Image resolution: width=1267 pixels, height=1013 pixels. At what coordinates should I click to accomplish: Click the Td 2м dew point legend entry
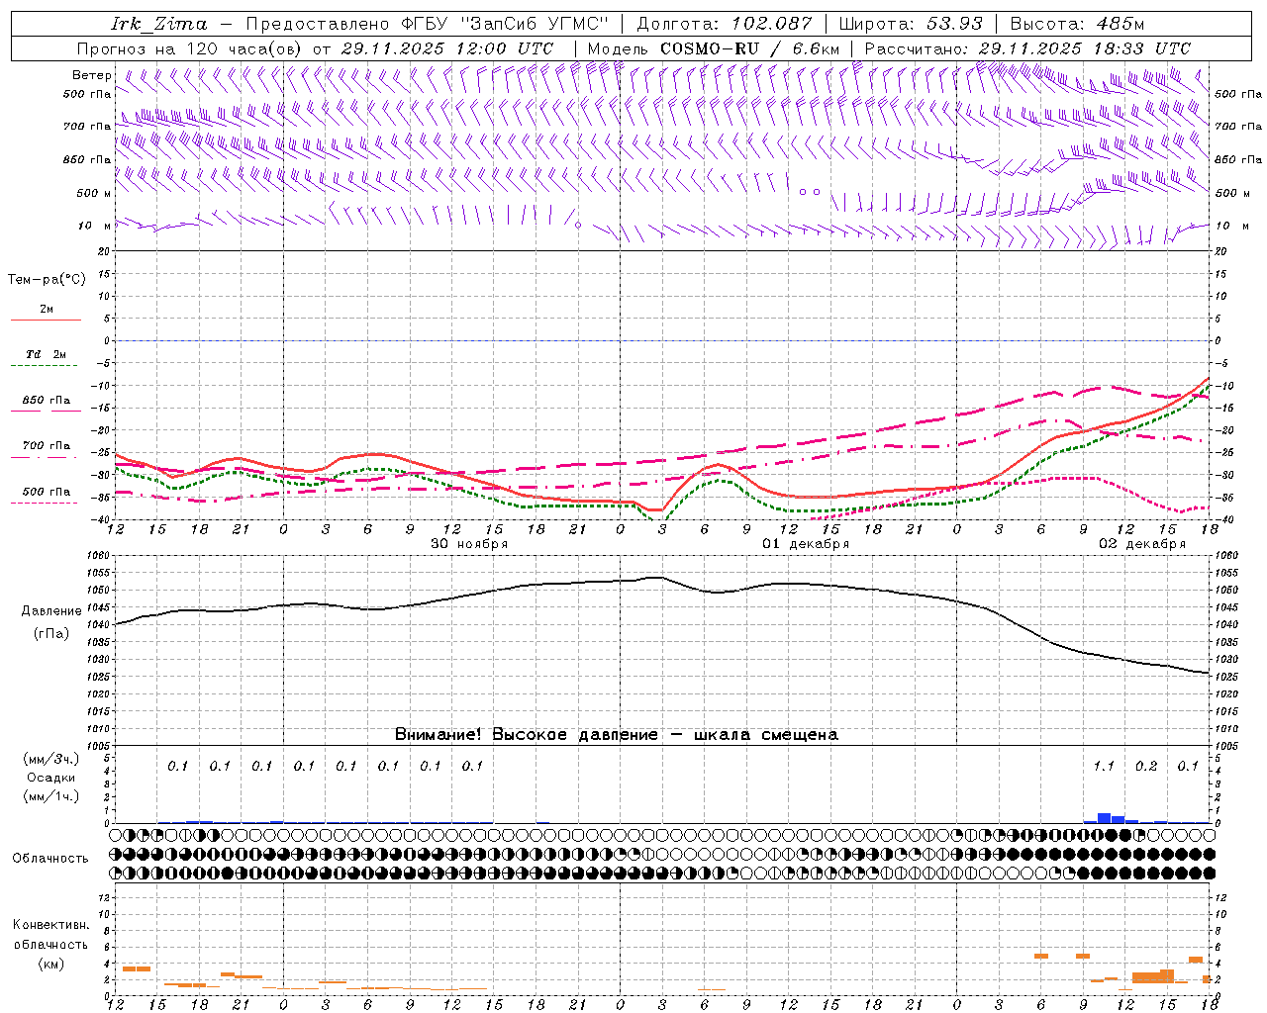[46, 354]
